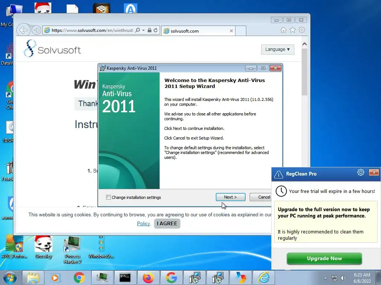Viewport: 381px width, 285px height.
Task: Open Grossley desktop icon
Action: (x=44, y=247)
